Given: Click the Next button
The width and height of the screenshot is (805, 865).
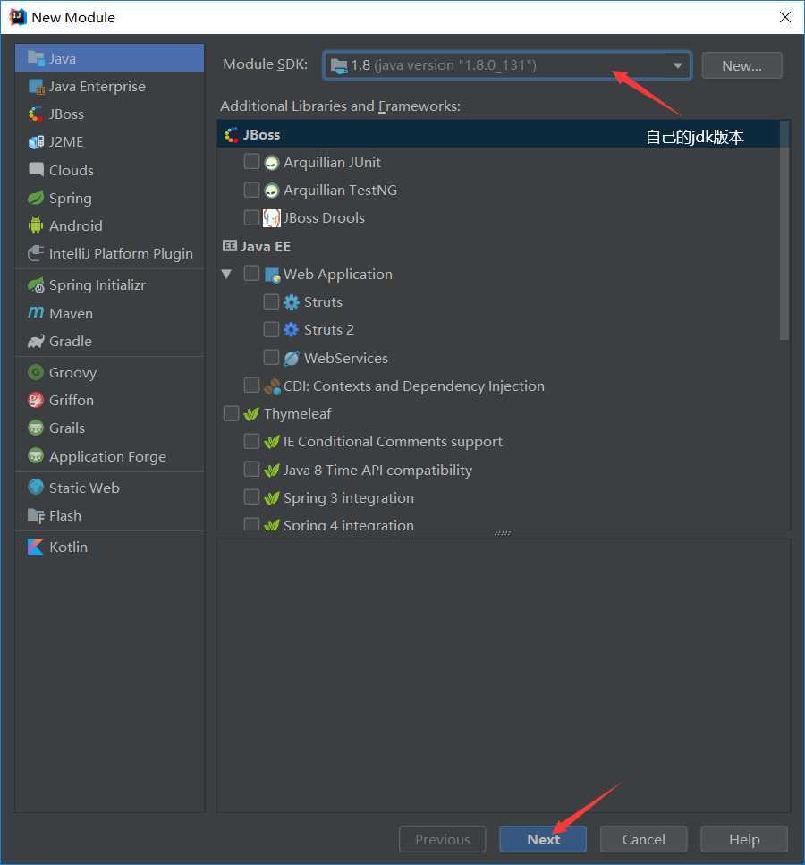Looking at the screenshot, I should tap(543, 839).
